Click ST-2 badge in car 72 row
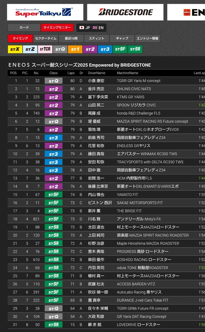This screenshot has height=332, width=205. click(53, 89)
